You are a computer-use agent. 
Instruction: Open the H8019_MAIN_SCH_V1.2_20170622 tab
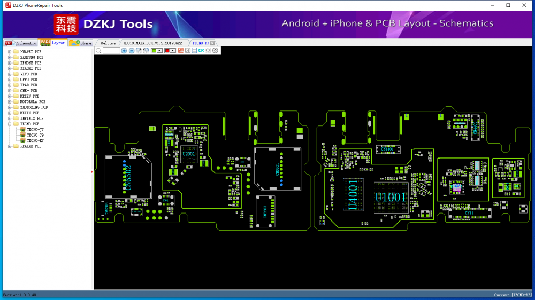point(152,43)
